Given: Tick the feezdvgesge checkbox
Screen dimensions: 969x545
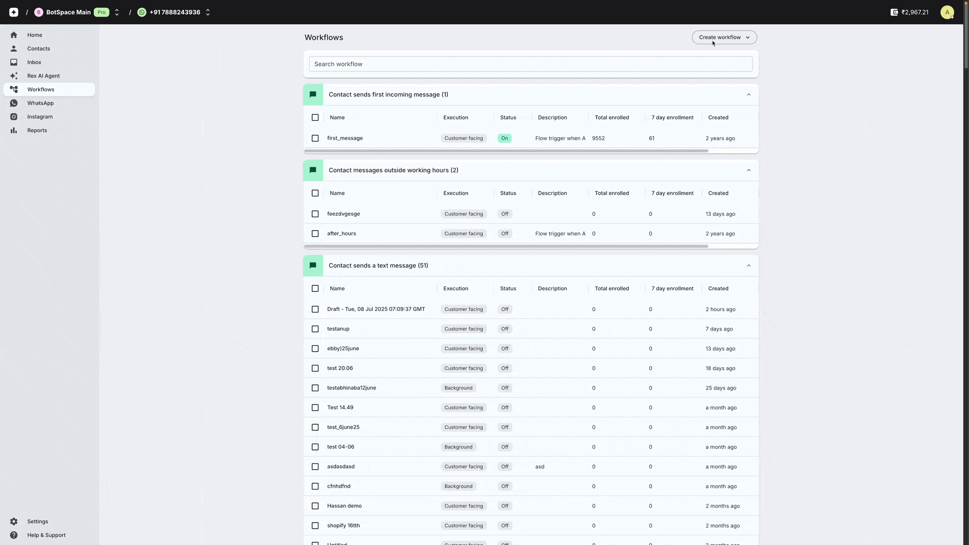Looking at the screenshot, I should pyautogui.click(x=315, y=214).
